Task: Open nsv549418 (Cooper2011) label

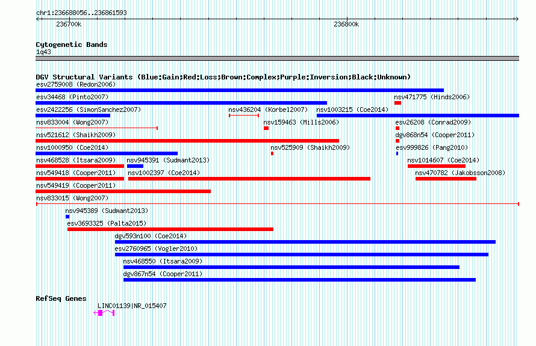Action: 76,173
